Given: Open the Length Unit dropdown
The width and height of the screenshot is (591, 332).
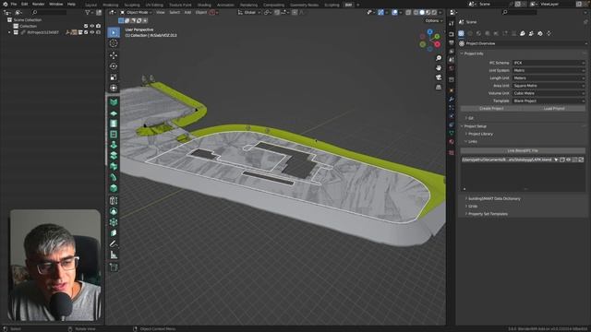Looking at the screenshot, I should coord(549,77).
